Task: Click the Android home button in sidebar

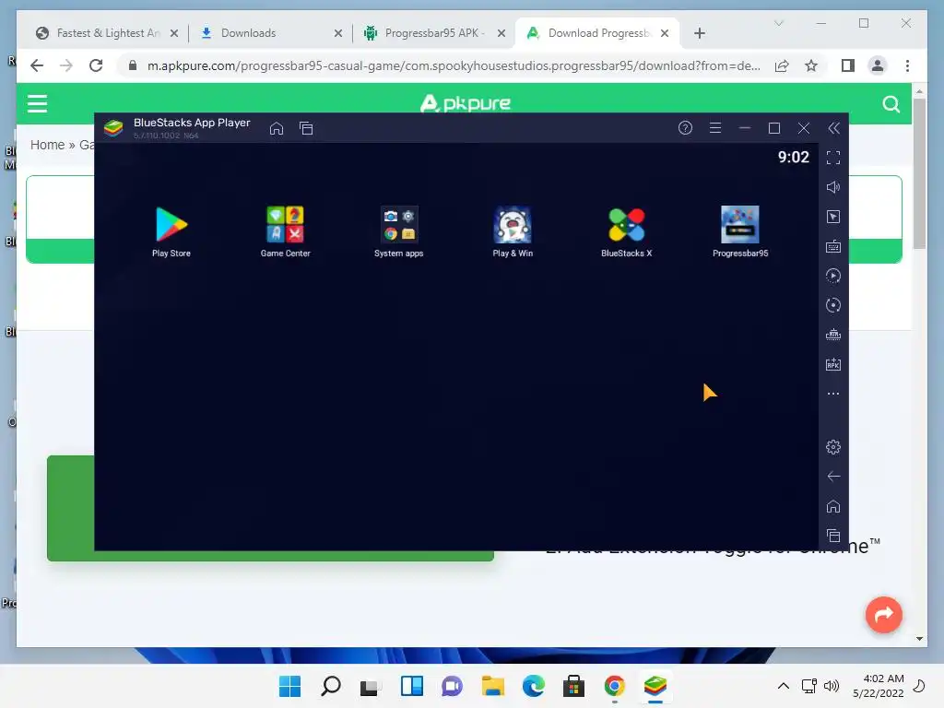Action: pyautogui.click(x=833, y=506)
